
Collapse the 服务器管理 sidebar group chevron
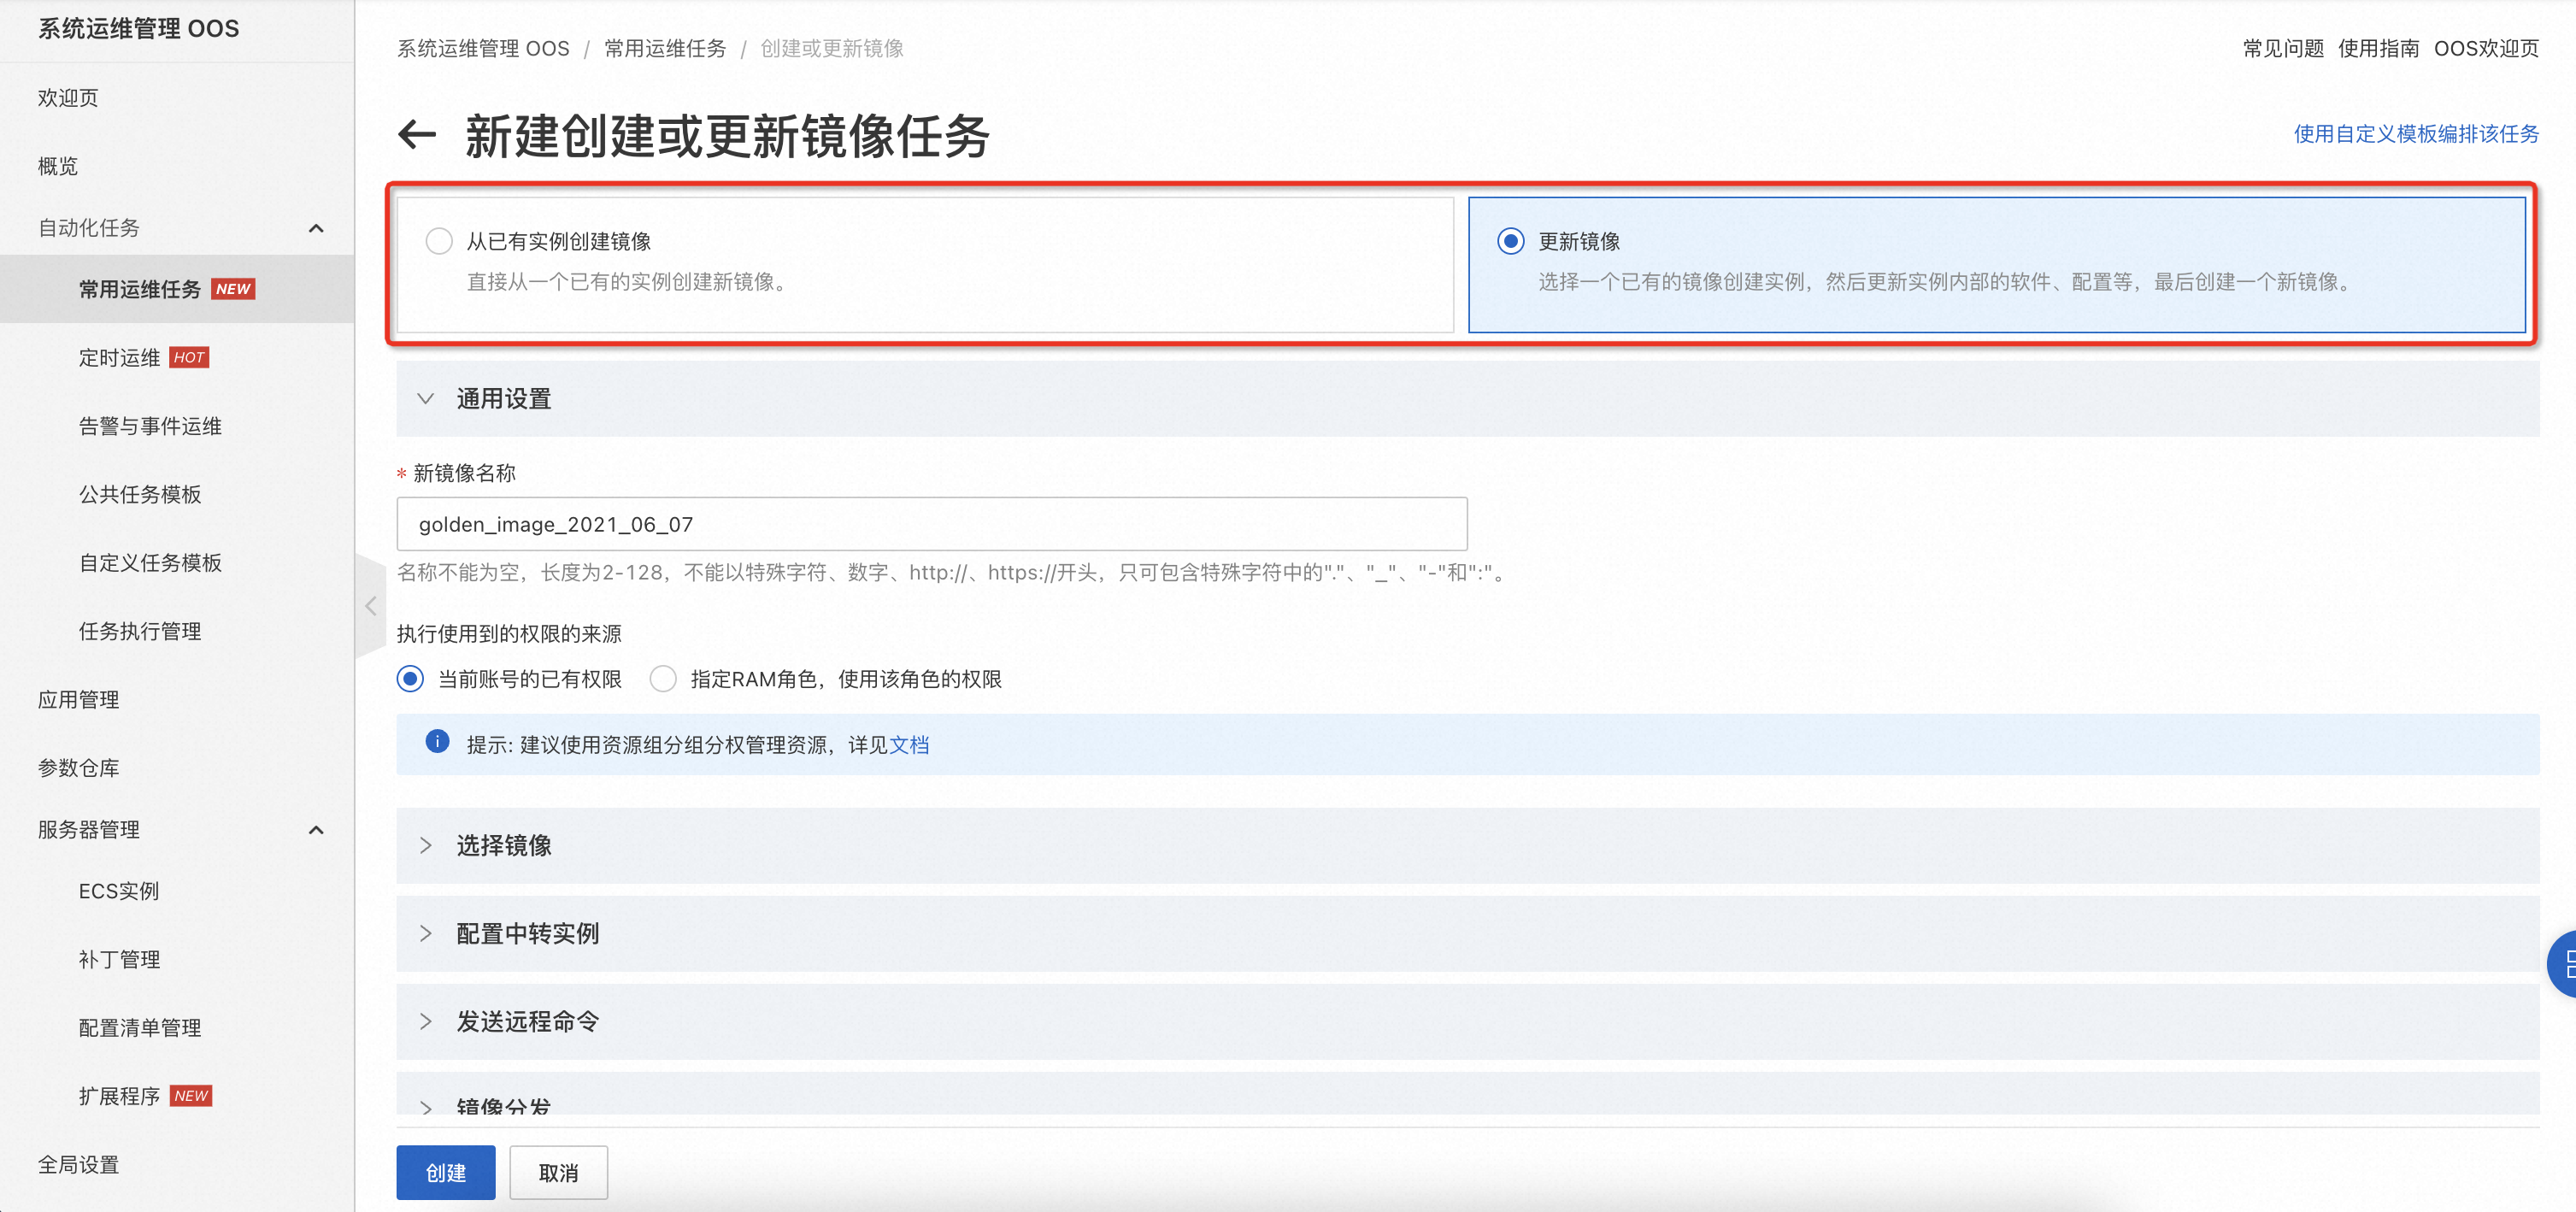tap(316, 829)
